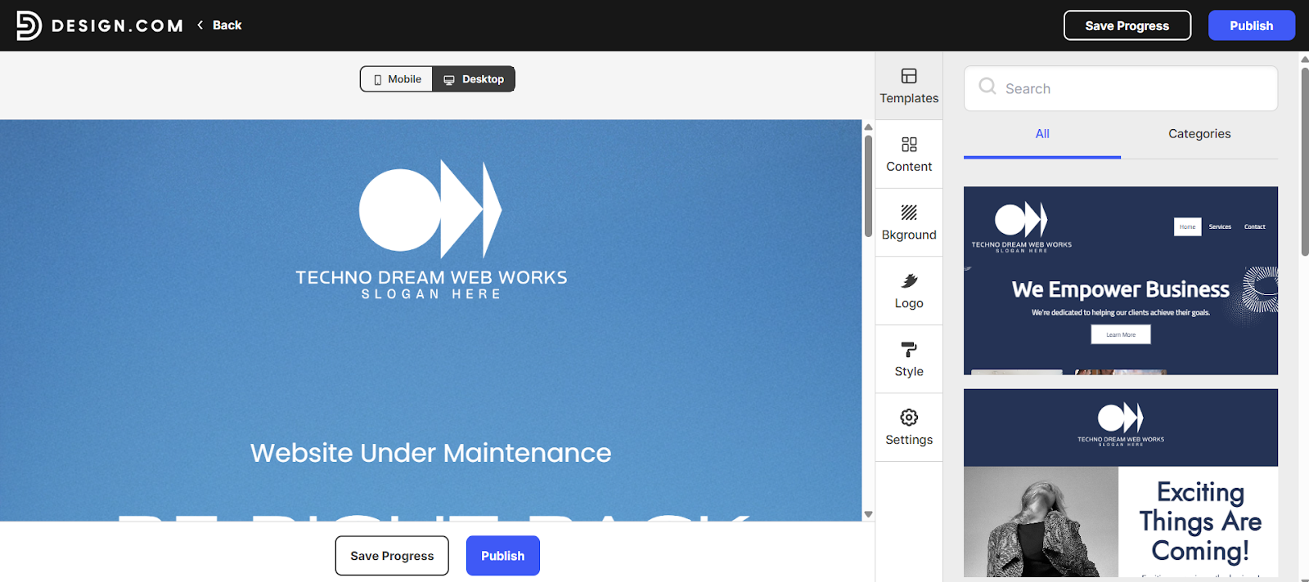Click the Publish button in top bar
This screenshot has width=1309, height=582.
coord(1251,25)
